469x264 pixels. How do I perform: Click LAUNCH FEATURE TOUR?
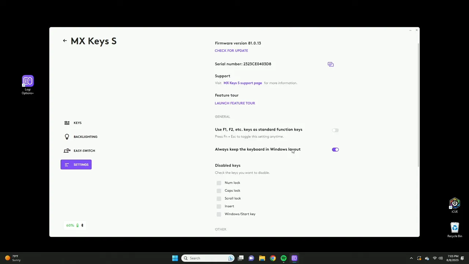pos(235,103)
